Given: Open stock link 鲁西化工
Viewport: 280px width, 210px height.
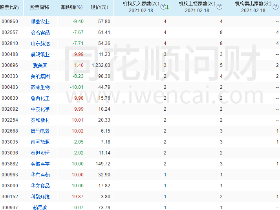Looking at the screenshot, I should click(40, 98).
